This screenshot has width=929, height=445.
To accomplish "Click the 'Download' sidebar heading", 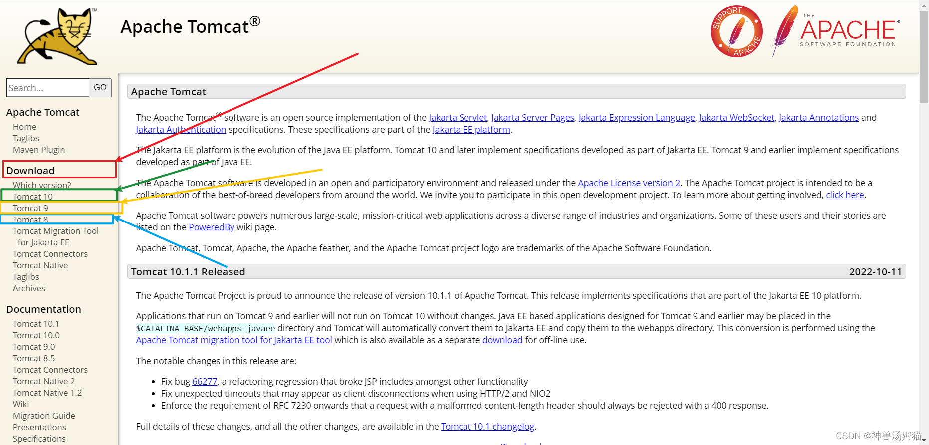I will click(30, 171).
